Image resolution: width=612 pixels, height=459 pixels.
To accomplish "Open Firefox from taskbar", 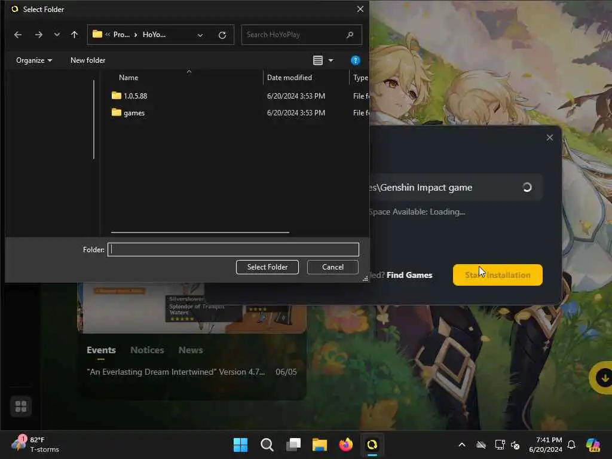I will 346,445.
